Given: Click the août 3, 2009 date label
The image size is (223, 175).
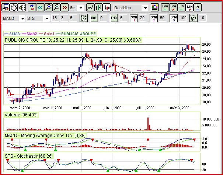Looking at the screenshot, I should (180, 108).
